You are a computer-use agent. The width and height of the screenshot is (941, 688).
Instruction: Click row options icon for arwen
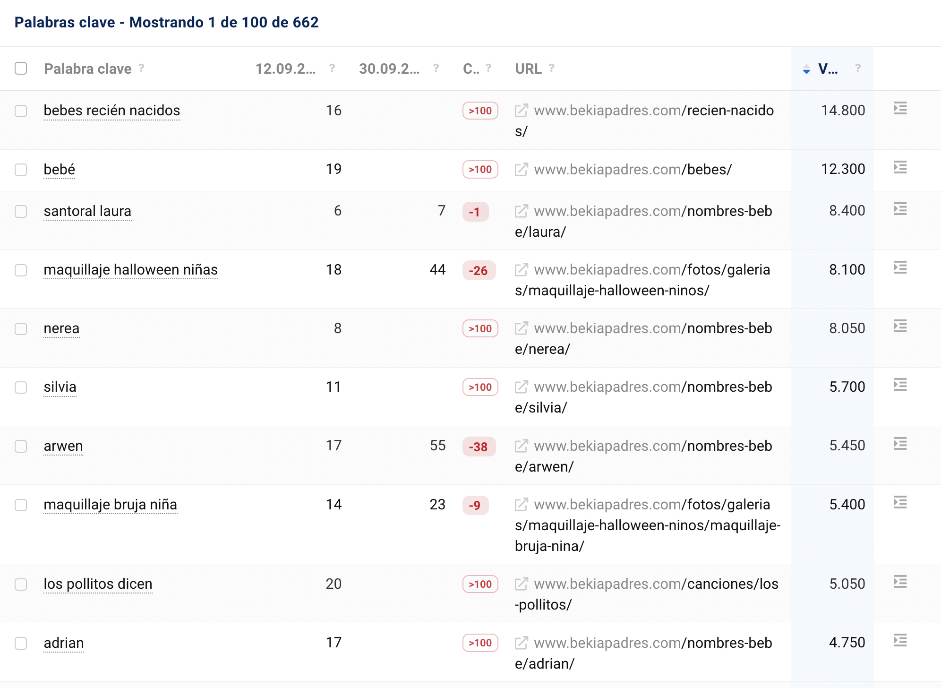coord(900,444)
